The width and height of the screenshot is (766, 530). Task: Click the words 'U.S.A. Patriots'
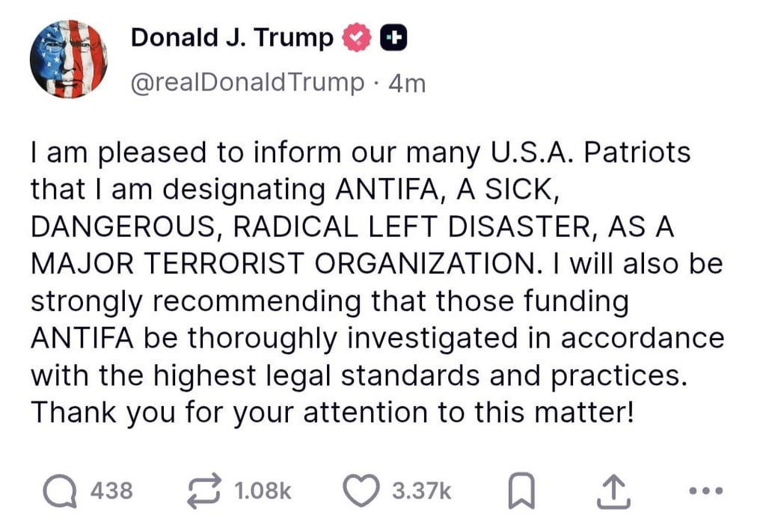(x=589, y=152)
